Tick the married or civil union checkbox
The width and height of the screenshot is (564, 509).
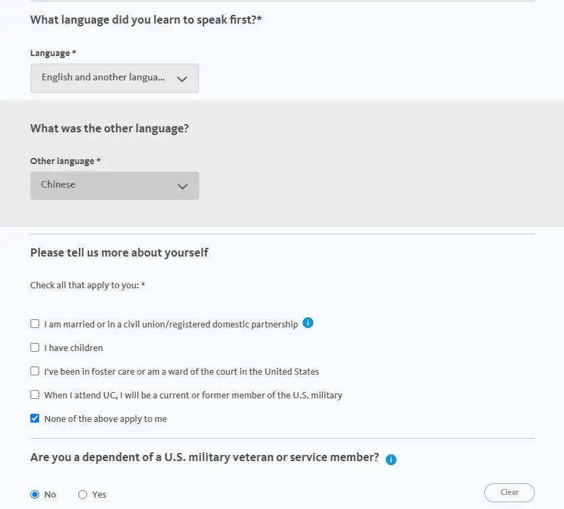(x=35, y=324)
